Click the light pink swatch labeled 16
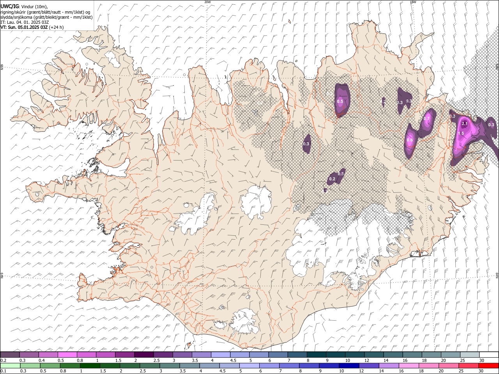Image resolution: width=499 pixels, height=374 pixels. 409,365
